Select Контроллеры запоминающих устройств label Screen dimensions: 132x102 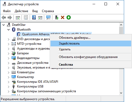tap(47, 91)
